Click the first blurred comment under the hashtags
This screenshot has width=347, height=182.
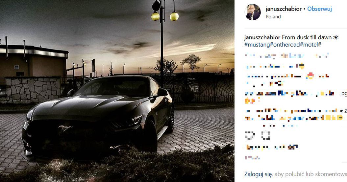(287, 56)
